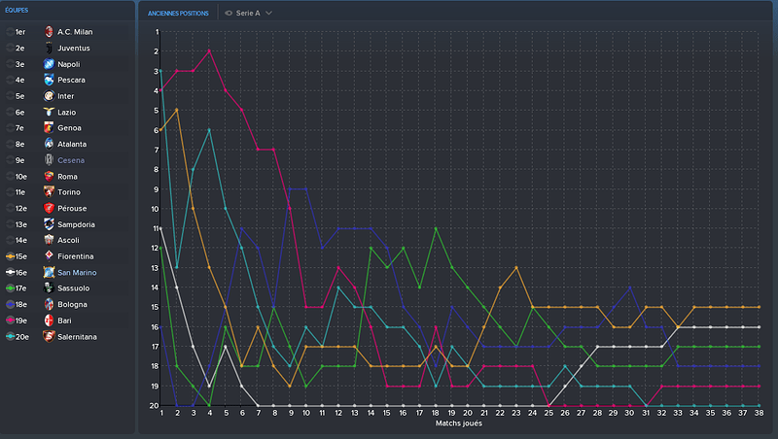Click the Lazio eagle crest
This screenshot has width=778, height=439.
coord(49,112)
